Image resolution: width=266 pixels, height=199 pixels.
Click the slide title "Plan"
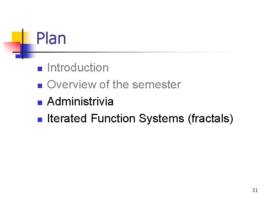pos(51,38)
